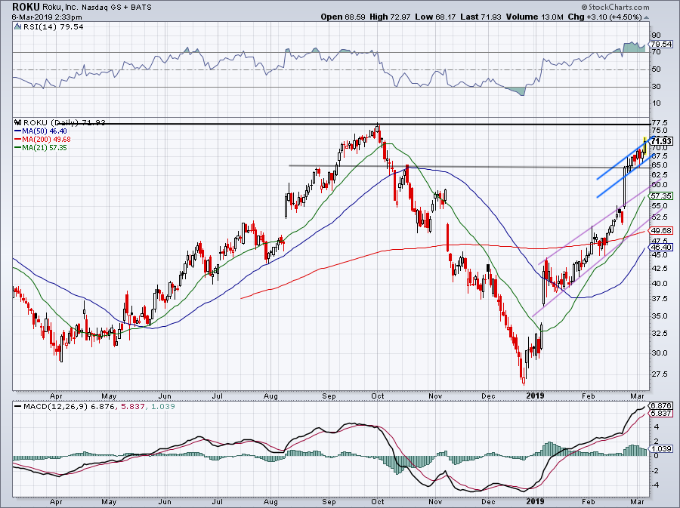This screenshot has width=680, height=508.
Task: Click the 'MA(50) 46.40' legend entry
Action: 45,131
